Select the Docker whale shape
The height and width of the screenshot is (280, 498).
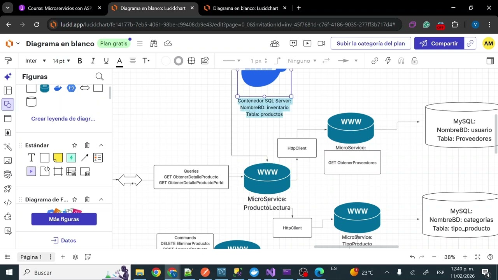[58, 88]
